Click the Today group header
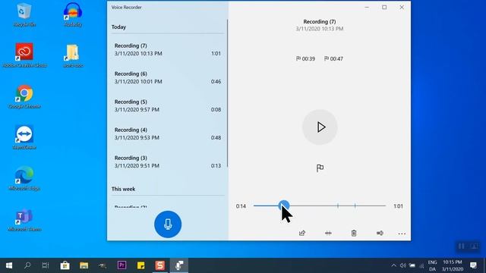 118,27
